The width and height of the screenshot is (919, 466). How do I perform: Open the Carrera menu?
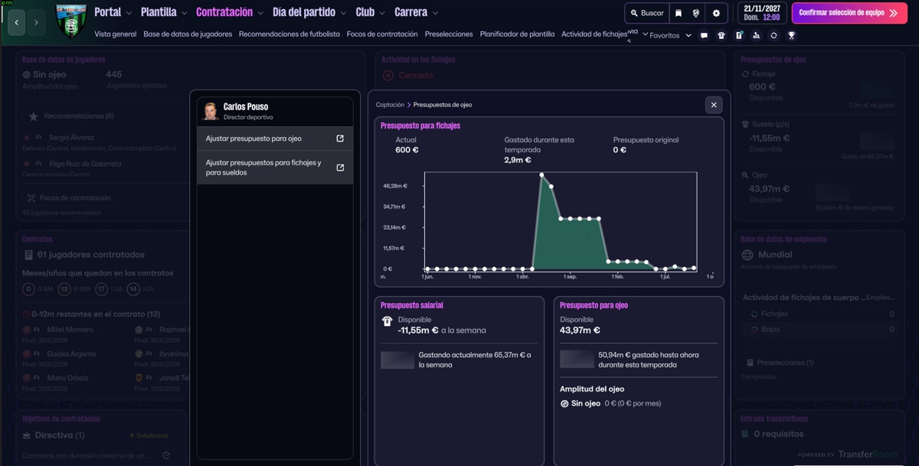coord(416,12)
